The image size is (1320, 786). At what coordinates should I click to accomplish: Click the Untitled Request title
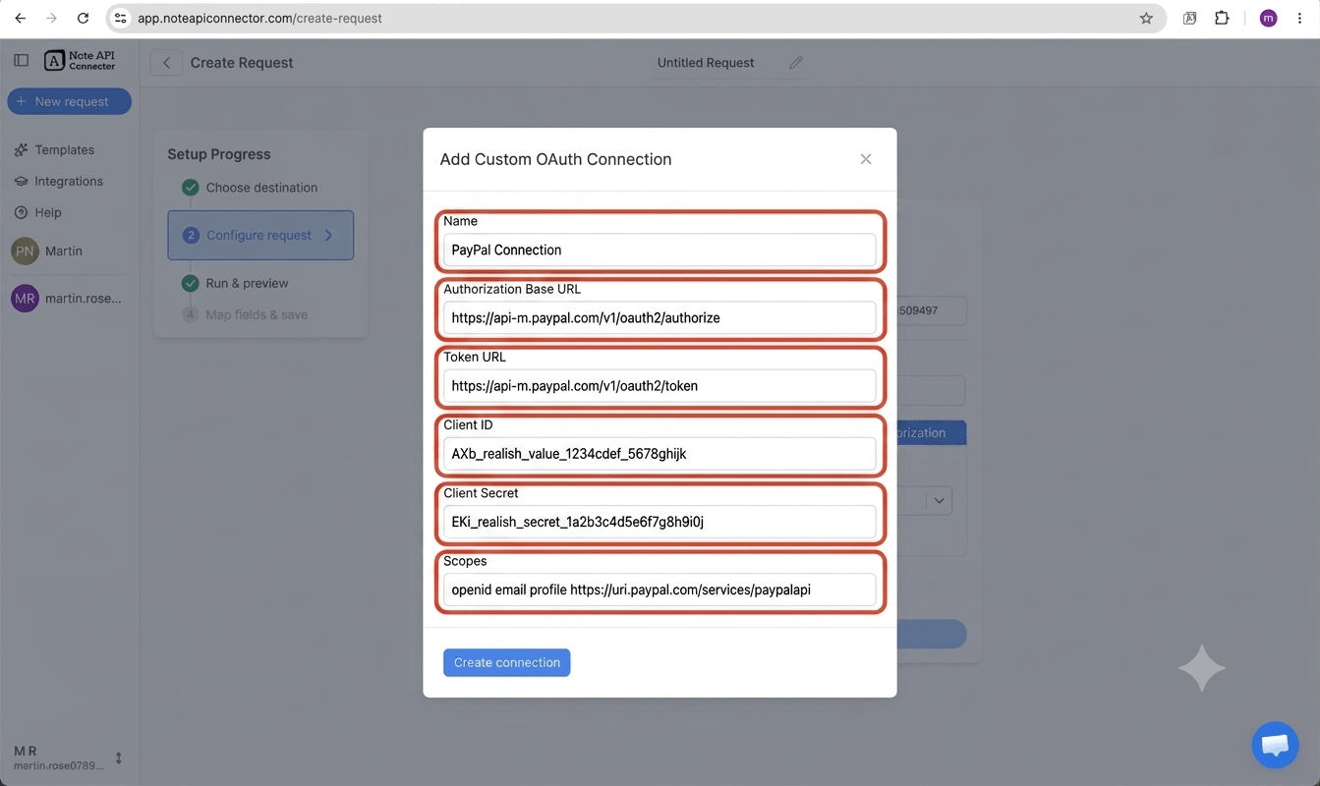click(706, 63)
